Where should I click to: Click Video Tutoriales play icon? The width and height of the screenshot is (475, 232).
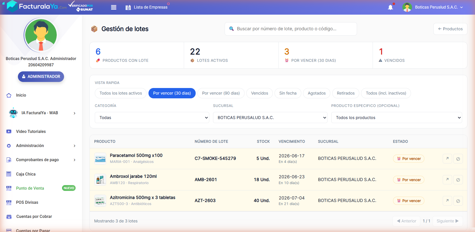[x=9, y=131]
